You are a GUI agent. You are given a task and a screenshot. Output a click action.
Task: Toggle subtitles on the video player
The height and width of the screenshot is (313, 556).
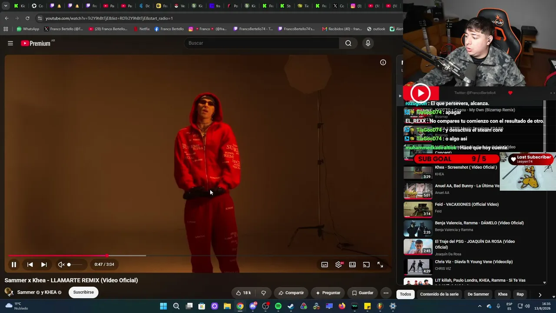pos(324,264)
